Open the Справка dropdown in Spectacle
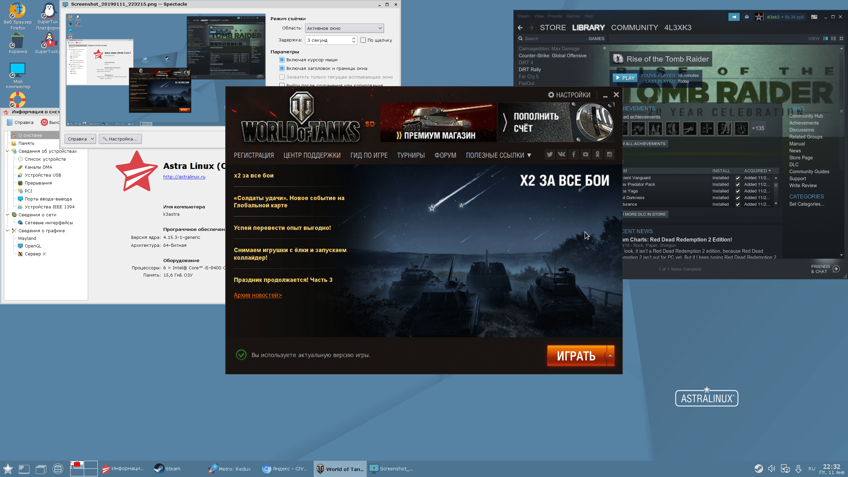Image resolution: width=848 pixels, height=477 pixels. point(80,139)
